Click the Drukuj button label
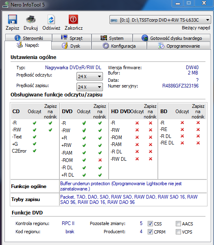Image resolution: width=214 pixels, height=245 pixels. [31, 28]
